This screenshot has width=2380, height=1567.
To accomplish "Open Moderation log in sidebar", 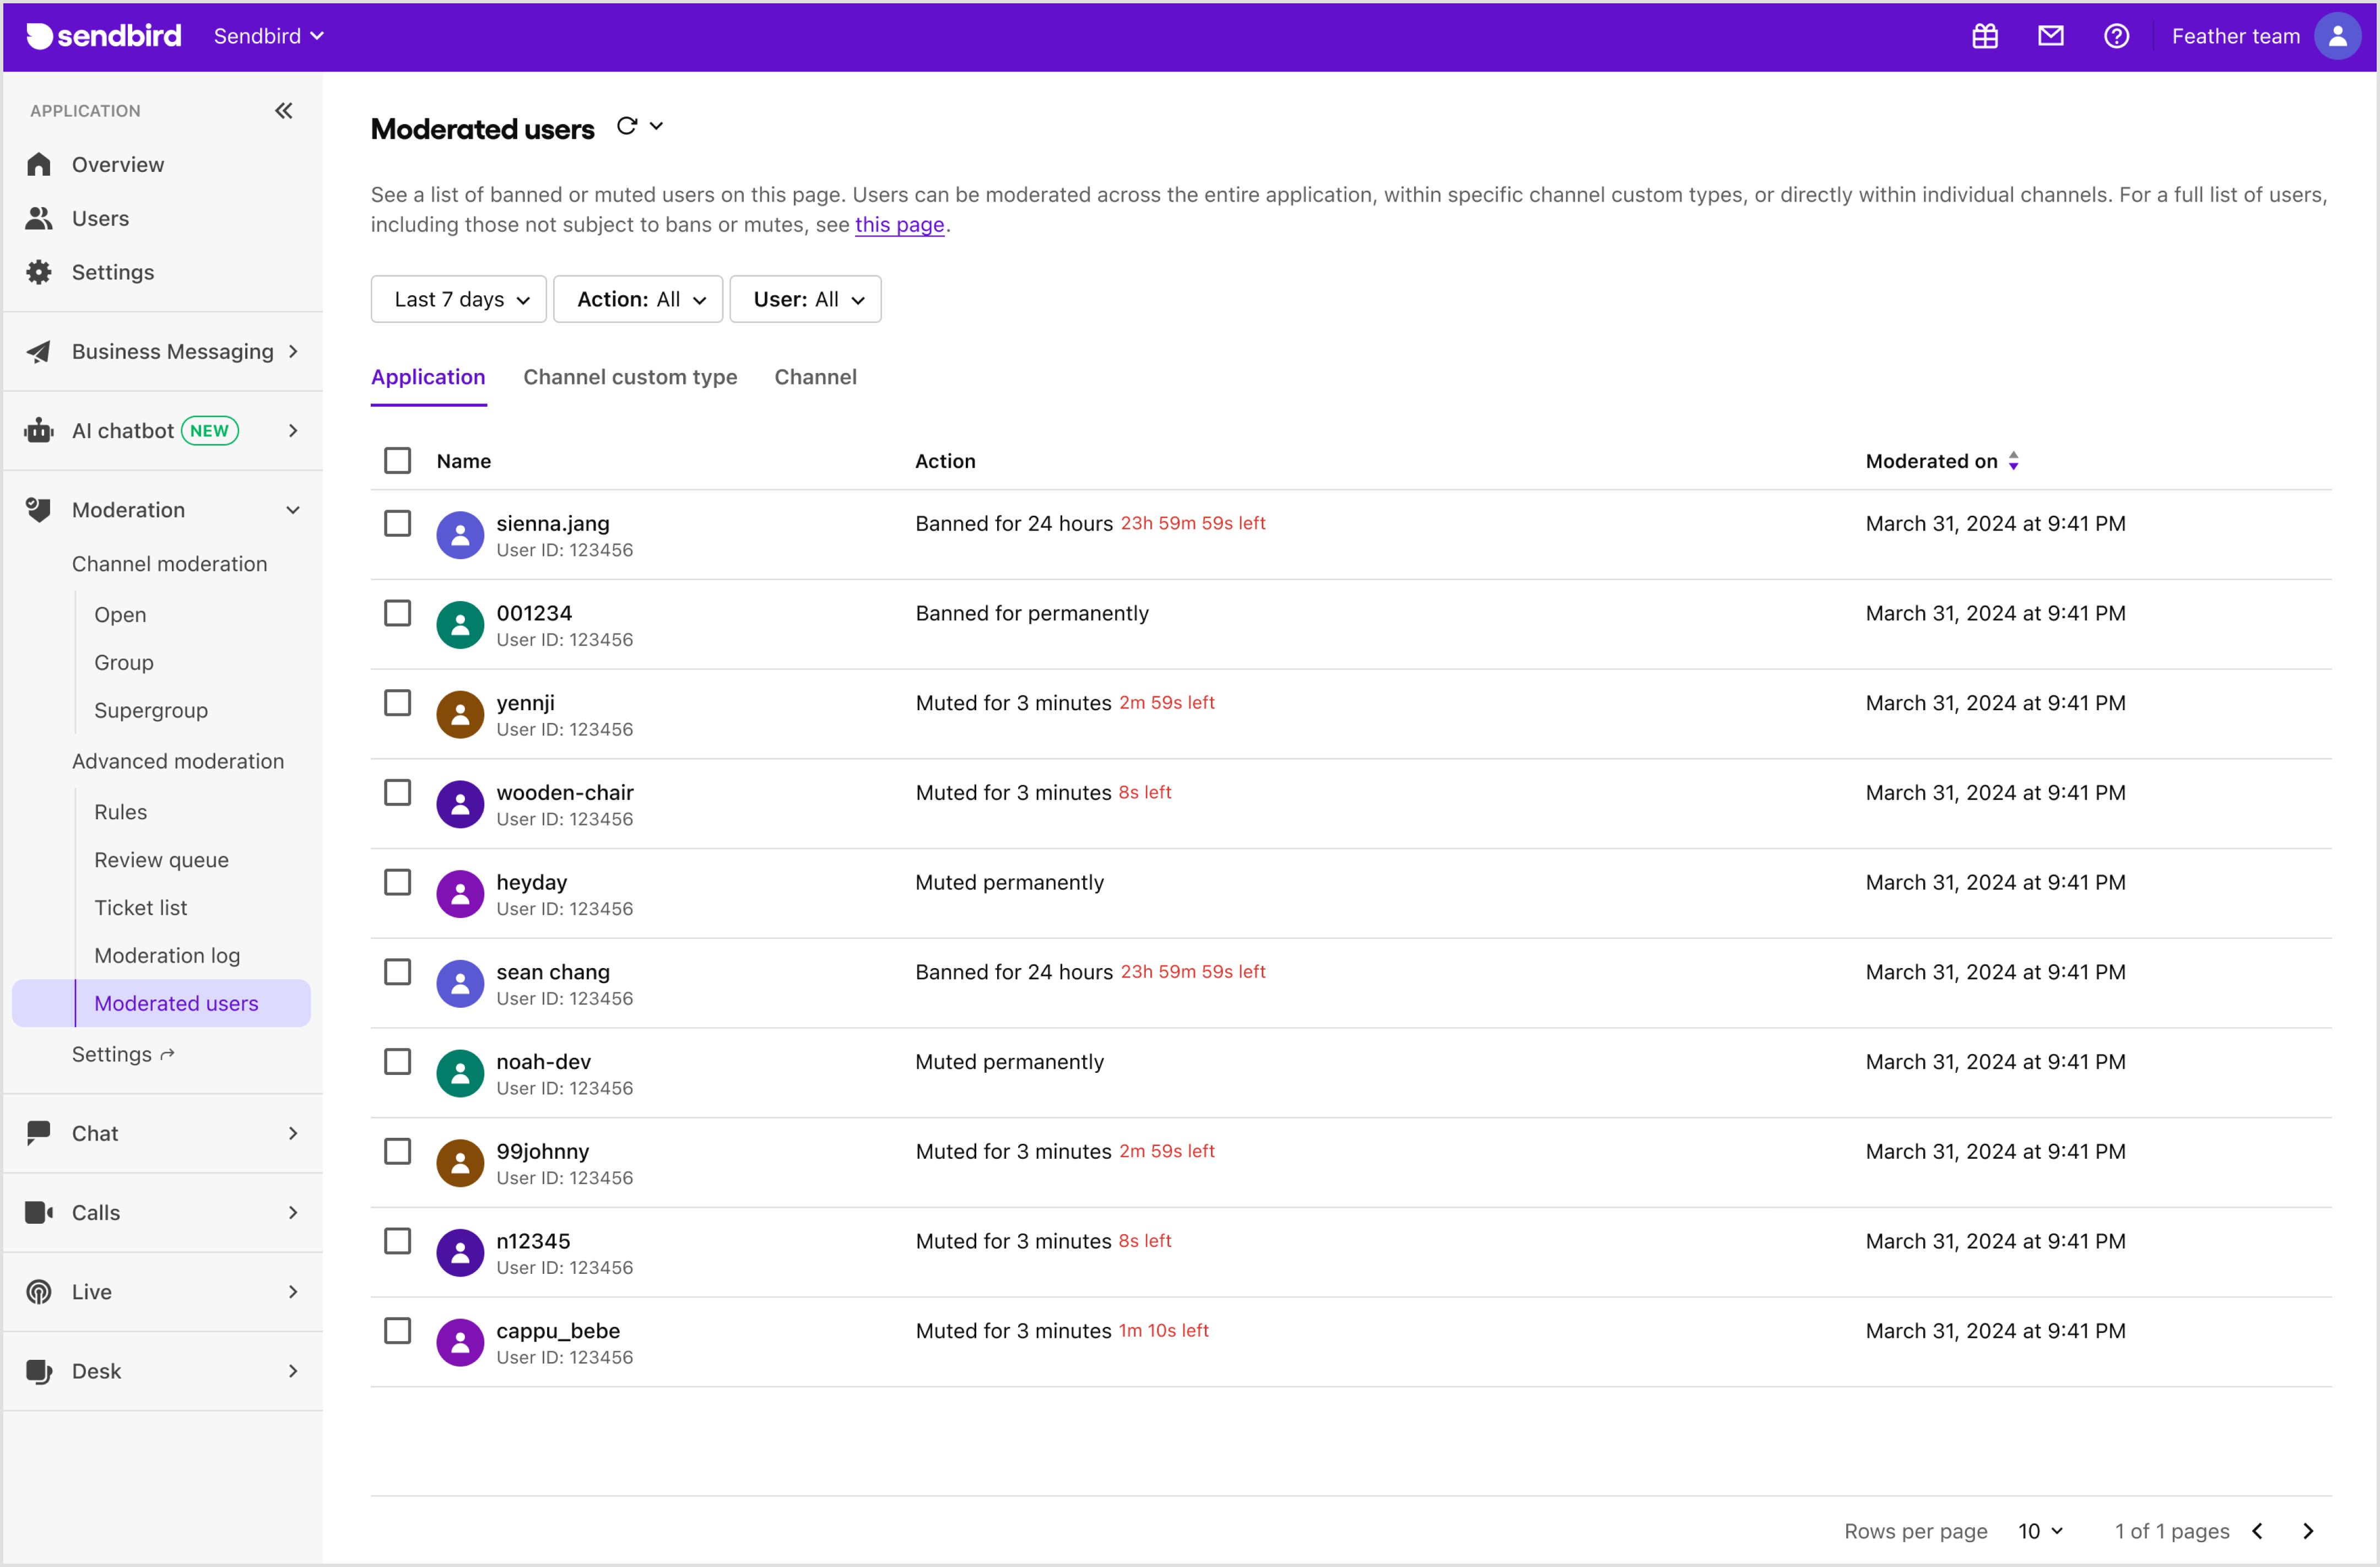I will 167,955.
